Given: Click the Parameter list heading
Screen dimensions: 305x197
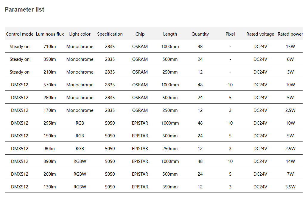Looking at the screenshot, I should tap(24, 9).
